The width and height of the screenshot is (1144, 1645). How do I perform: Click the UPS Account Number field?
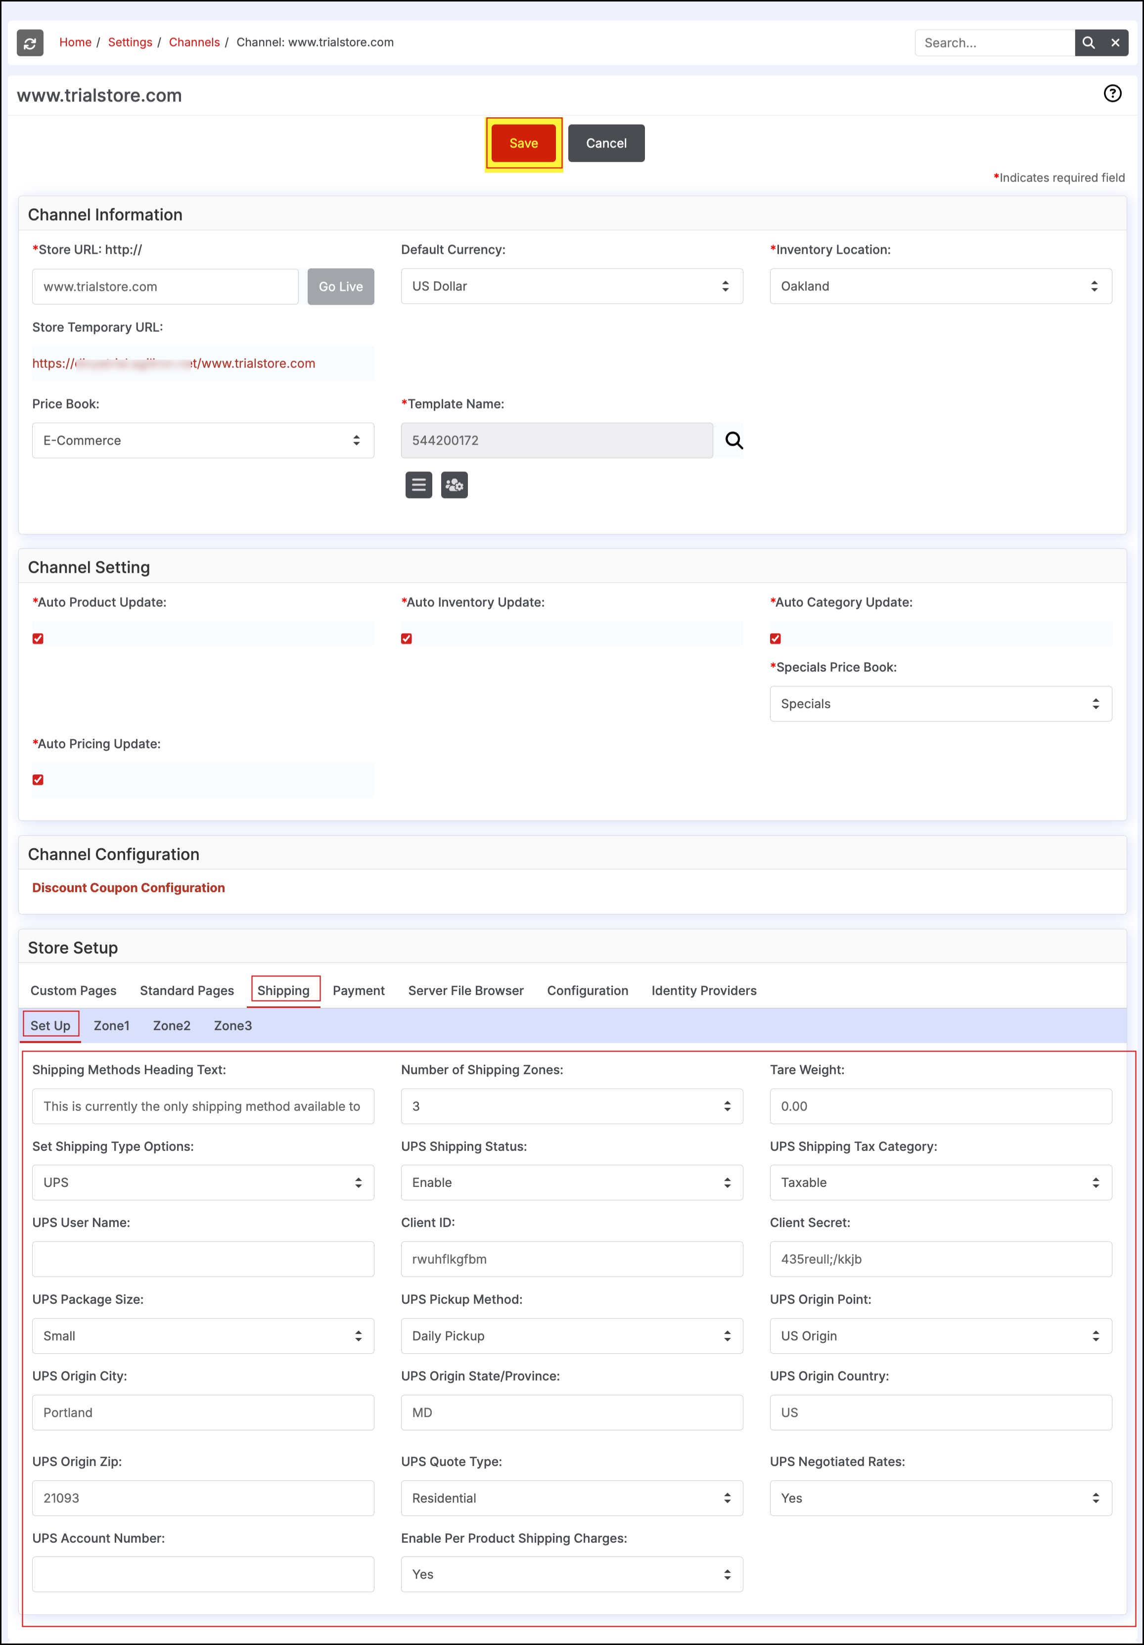click(203, 1574)
